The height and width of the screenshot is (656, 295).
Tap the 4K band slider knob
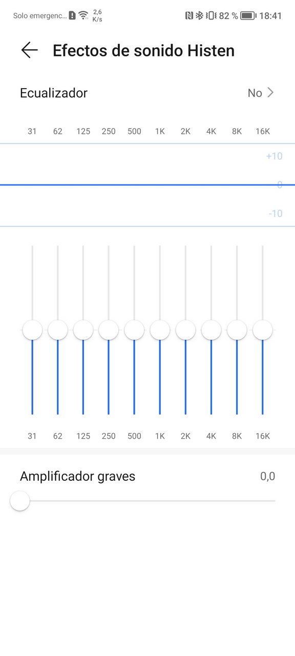point(211,330)
